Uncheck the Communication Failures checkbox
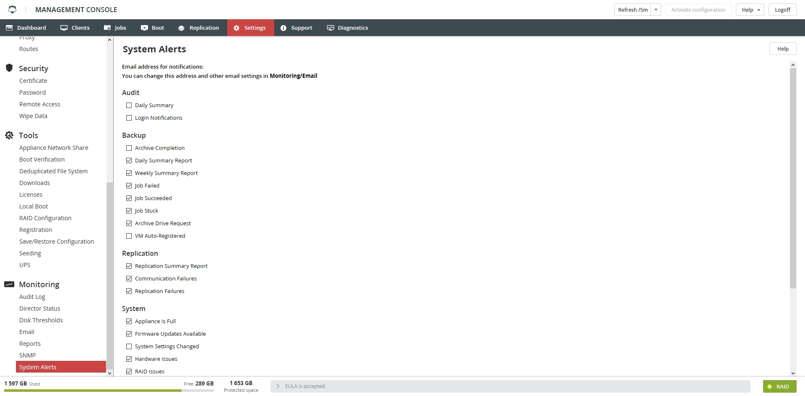 [129, 278]
